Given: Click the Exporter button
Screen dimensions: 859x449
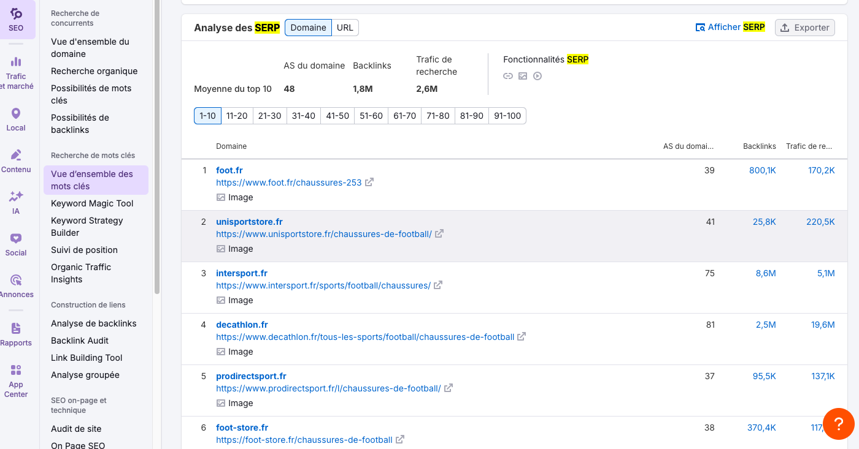Looking at the screenshot, I should click(x=805, y=28).
